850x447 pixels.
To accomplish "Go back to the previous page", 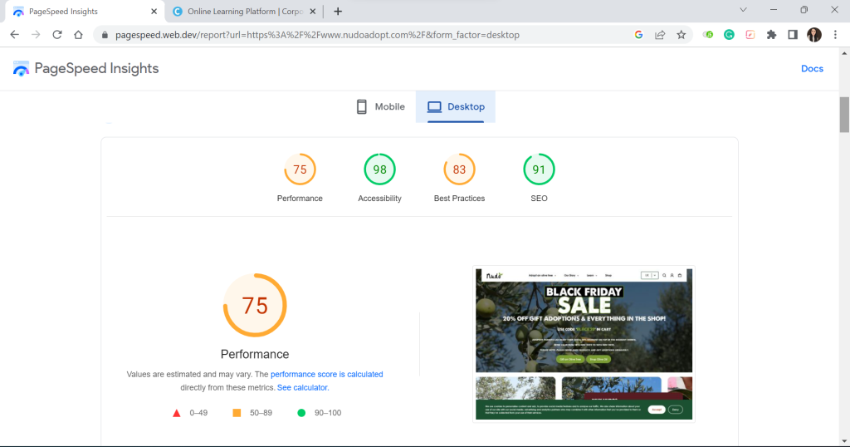I will (15, 35).
